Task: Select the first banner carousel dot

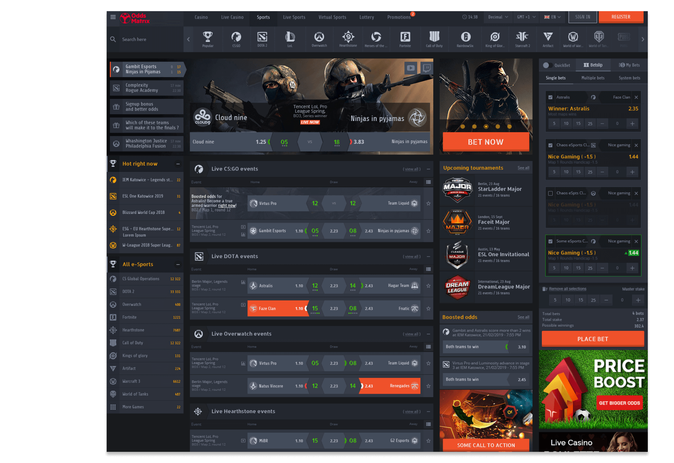Action: (x=463, y=127)
